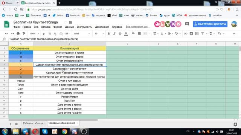This screenshot has width=241, height=135.
Task: Click the Undo icon in toolbar
Action: tap(7, 33)
